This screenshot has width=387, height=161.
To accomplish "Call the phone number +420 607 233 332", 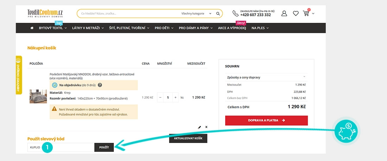I will coord(255,15).
